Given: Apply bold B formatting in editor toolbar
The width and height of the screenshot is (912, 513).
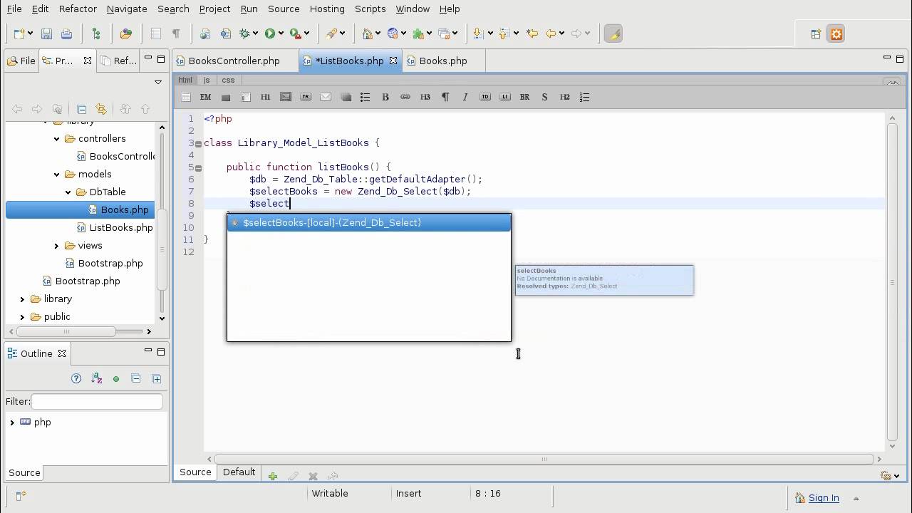Looking at the screenshot, I should 385,97.
